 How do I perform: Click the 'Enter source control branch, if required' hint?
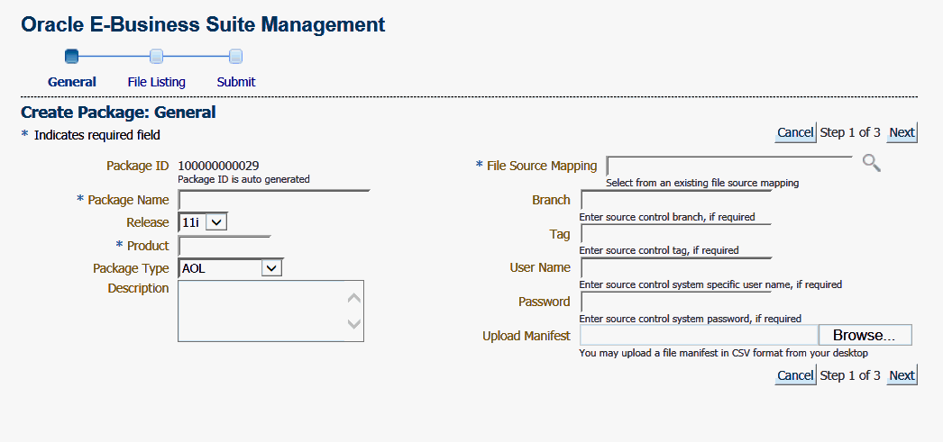click(x=667, y=217)
